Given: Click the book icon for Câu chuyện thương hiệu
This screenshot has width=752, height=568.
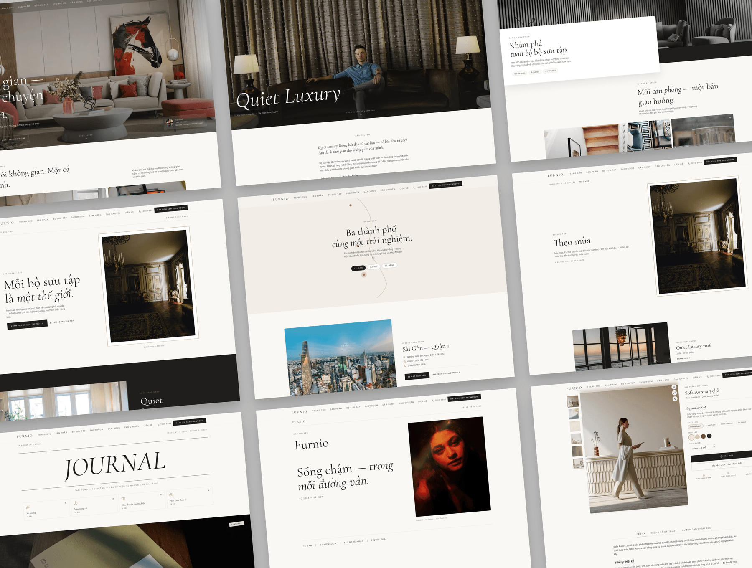Looking at the screenshot, I should [x=123, y=499].
